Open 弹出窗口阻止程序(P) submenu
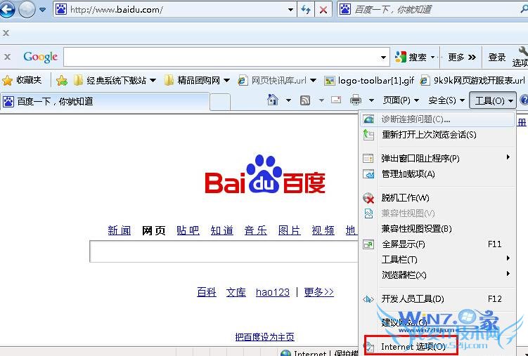Image resolution: width=528 pixels, height=356 pixels. click(x=437, y=158)
